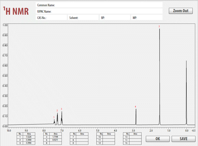The width and height of the screenshot is (198, 146).
Task: Select peak label 1 in spectrum
Action: [54, 117]
